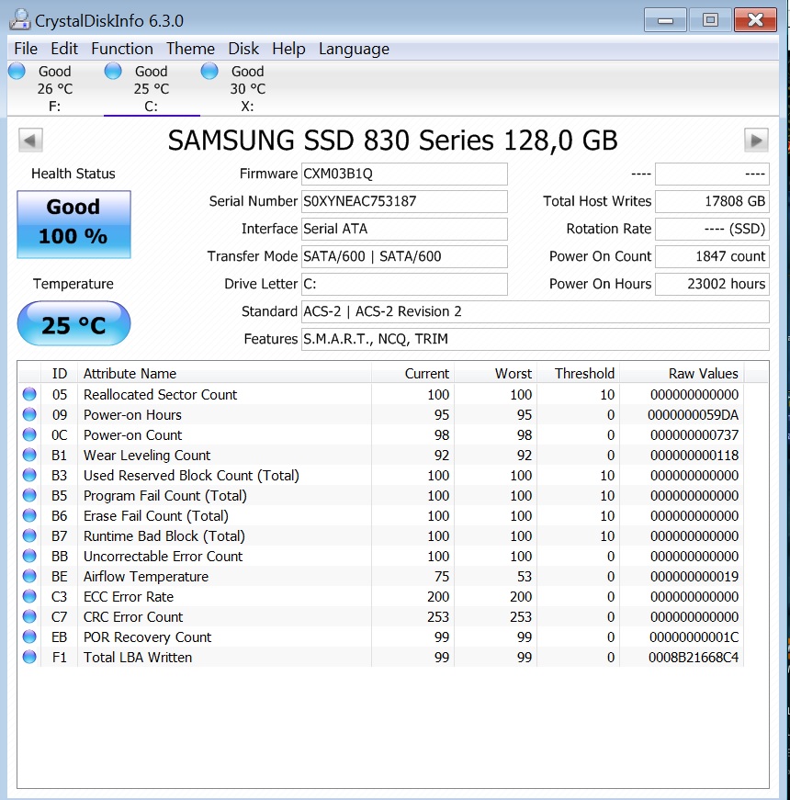Click status orb for Program Fail Count

[x=29, y=495]
